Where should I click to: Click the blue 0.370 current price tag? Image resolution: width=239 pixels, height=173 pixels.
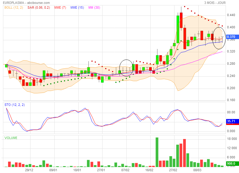click(233, 37)
